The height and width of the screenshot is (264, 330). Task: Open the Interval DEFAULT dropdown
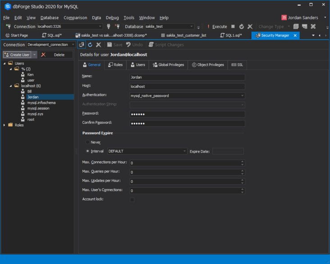pos(184,151)
